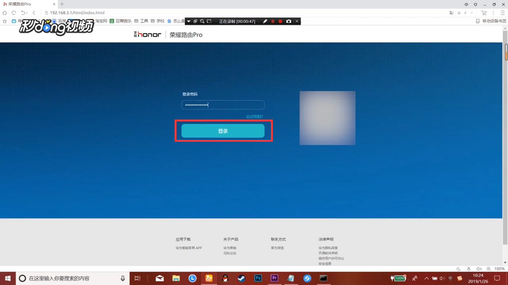Close the recording toolbar
The image size is (508, 285).
pyautogui.click(x=297, y=21)
